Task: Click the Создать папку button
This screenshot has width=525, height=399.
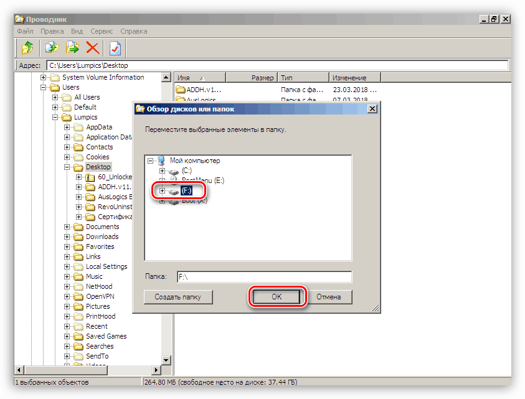Action: pyautogui.click(x=177, y=297)
